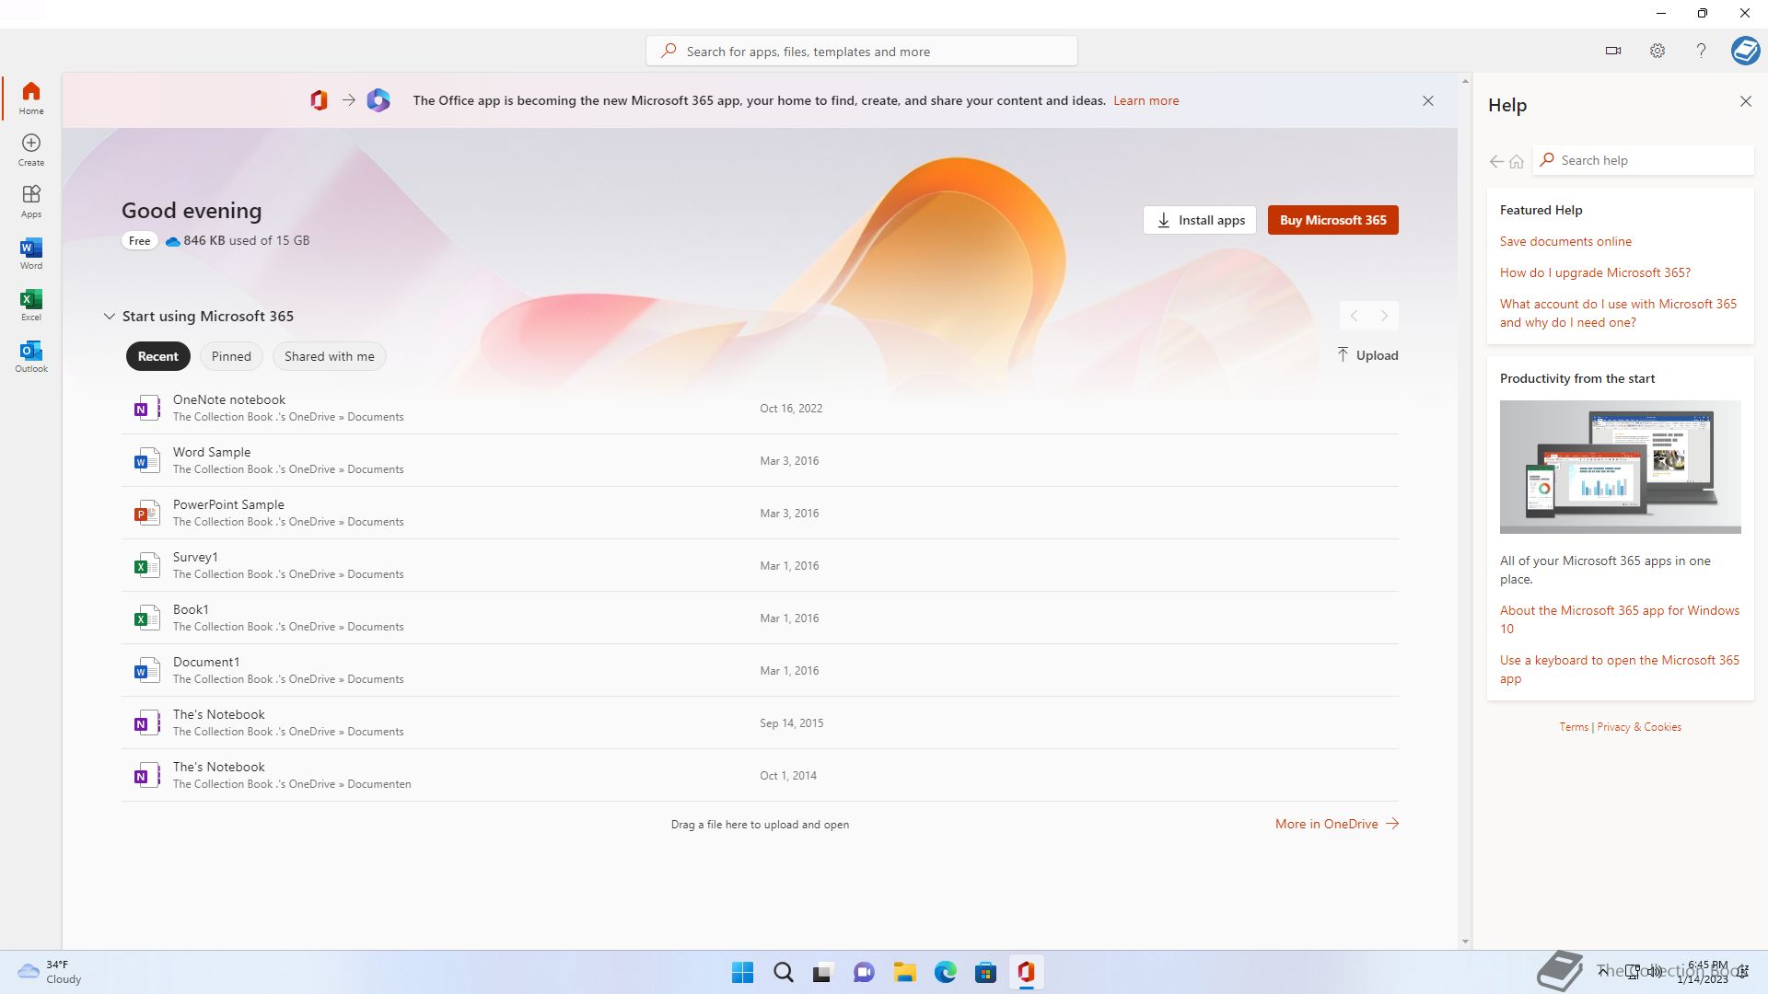Open the account profile avatar
This screenshot has width=1768, height=994.
click(1745, 51)
